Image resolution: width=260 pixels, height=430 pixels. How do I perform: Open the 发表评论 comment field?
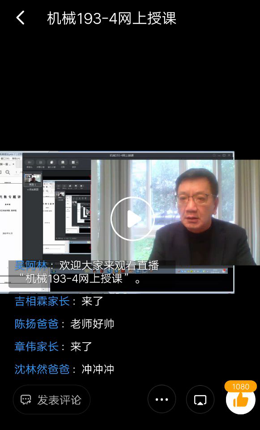(x=51, y=400)
